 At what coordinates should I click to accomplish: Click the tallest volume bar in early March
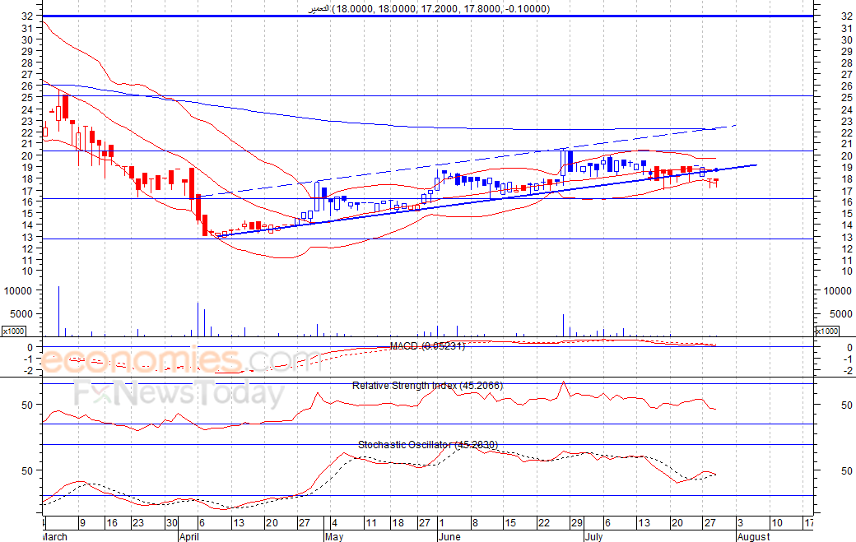pos(58,313)
